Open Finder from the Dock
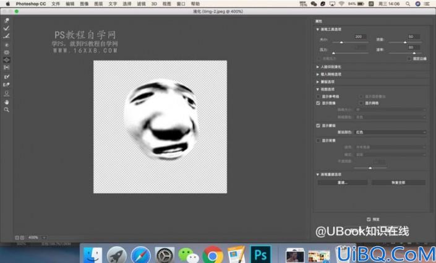Screen dimensions: 436x263 pyautogui.click(x=93, y=255)
